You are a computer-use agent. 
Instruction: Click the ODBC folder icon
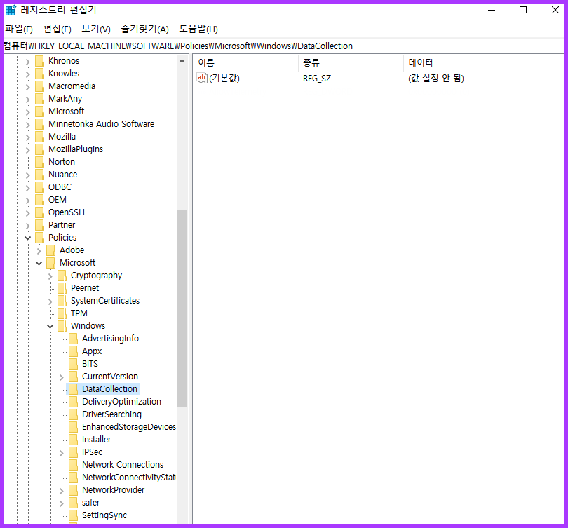[x=39, y=187]
